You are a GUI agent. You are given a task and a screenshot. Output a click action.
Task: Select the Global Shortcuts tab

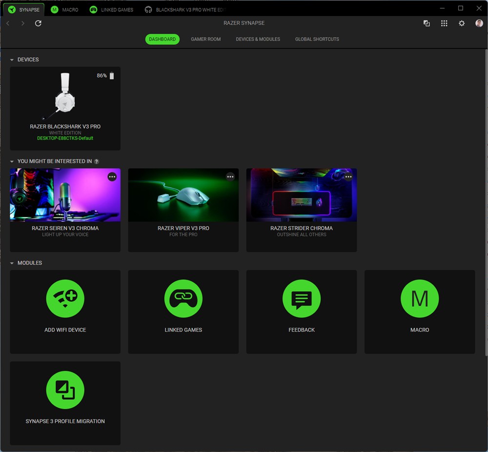click(317, 39)
